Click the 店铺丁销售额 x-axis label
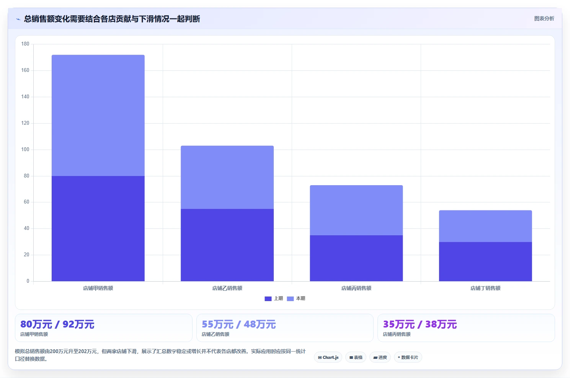This screenshot has height=378, width=570. [x=485, y=288]
